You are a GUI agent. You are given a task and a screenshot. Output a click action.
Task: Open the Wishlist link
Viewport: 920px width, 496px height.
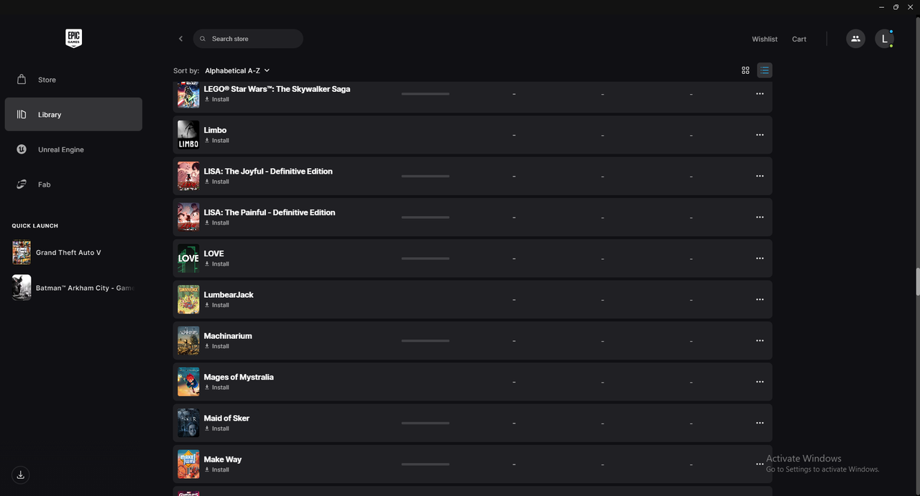click(765, 39)
